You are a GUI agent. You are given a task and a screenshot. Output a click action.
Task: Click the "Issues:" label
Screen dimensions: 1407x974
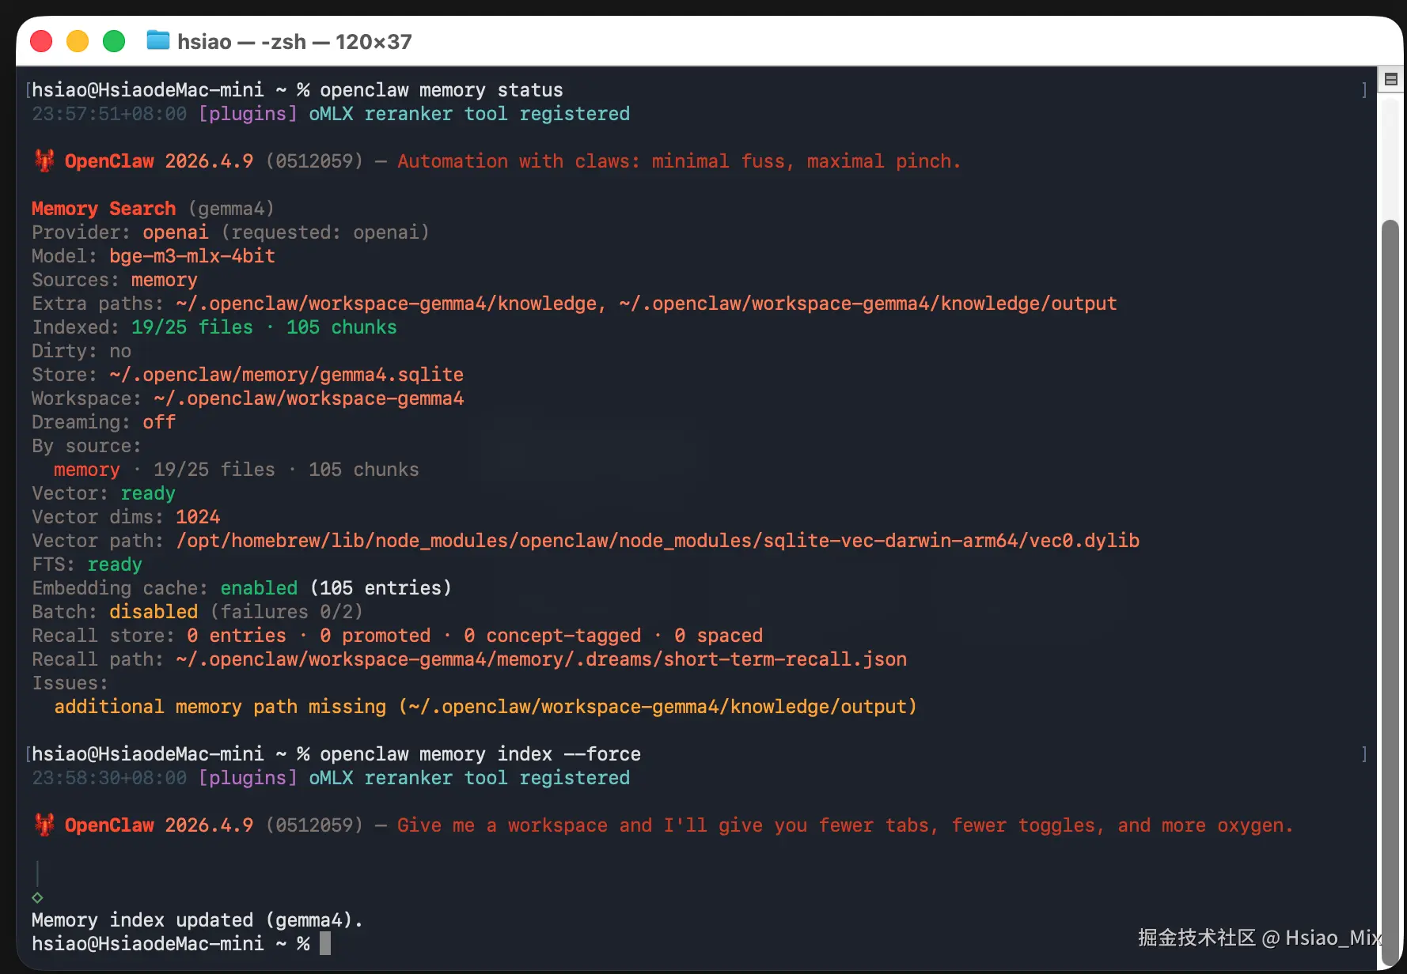tap(70, 683)
